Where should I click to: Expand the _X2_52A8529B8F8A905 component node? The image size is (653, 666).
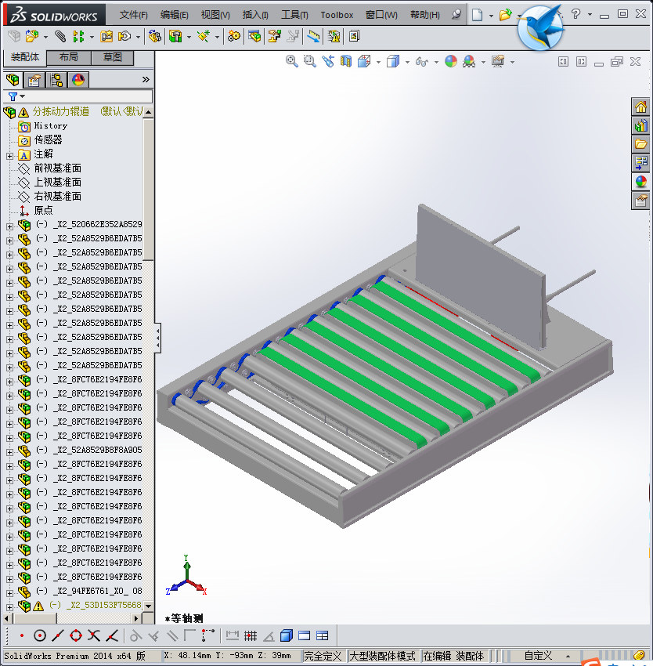click(x=9, y=452)
